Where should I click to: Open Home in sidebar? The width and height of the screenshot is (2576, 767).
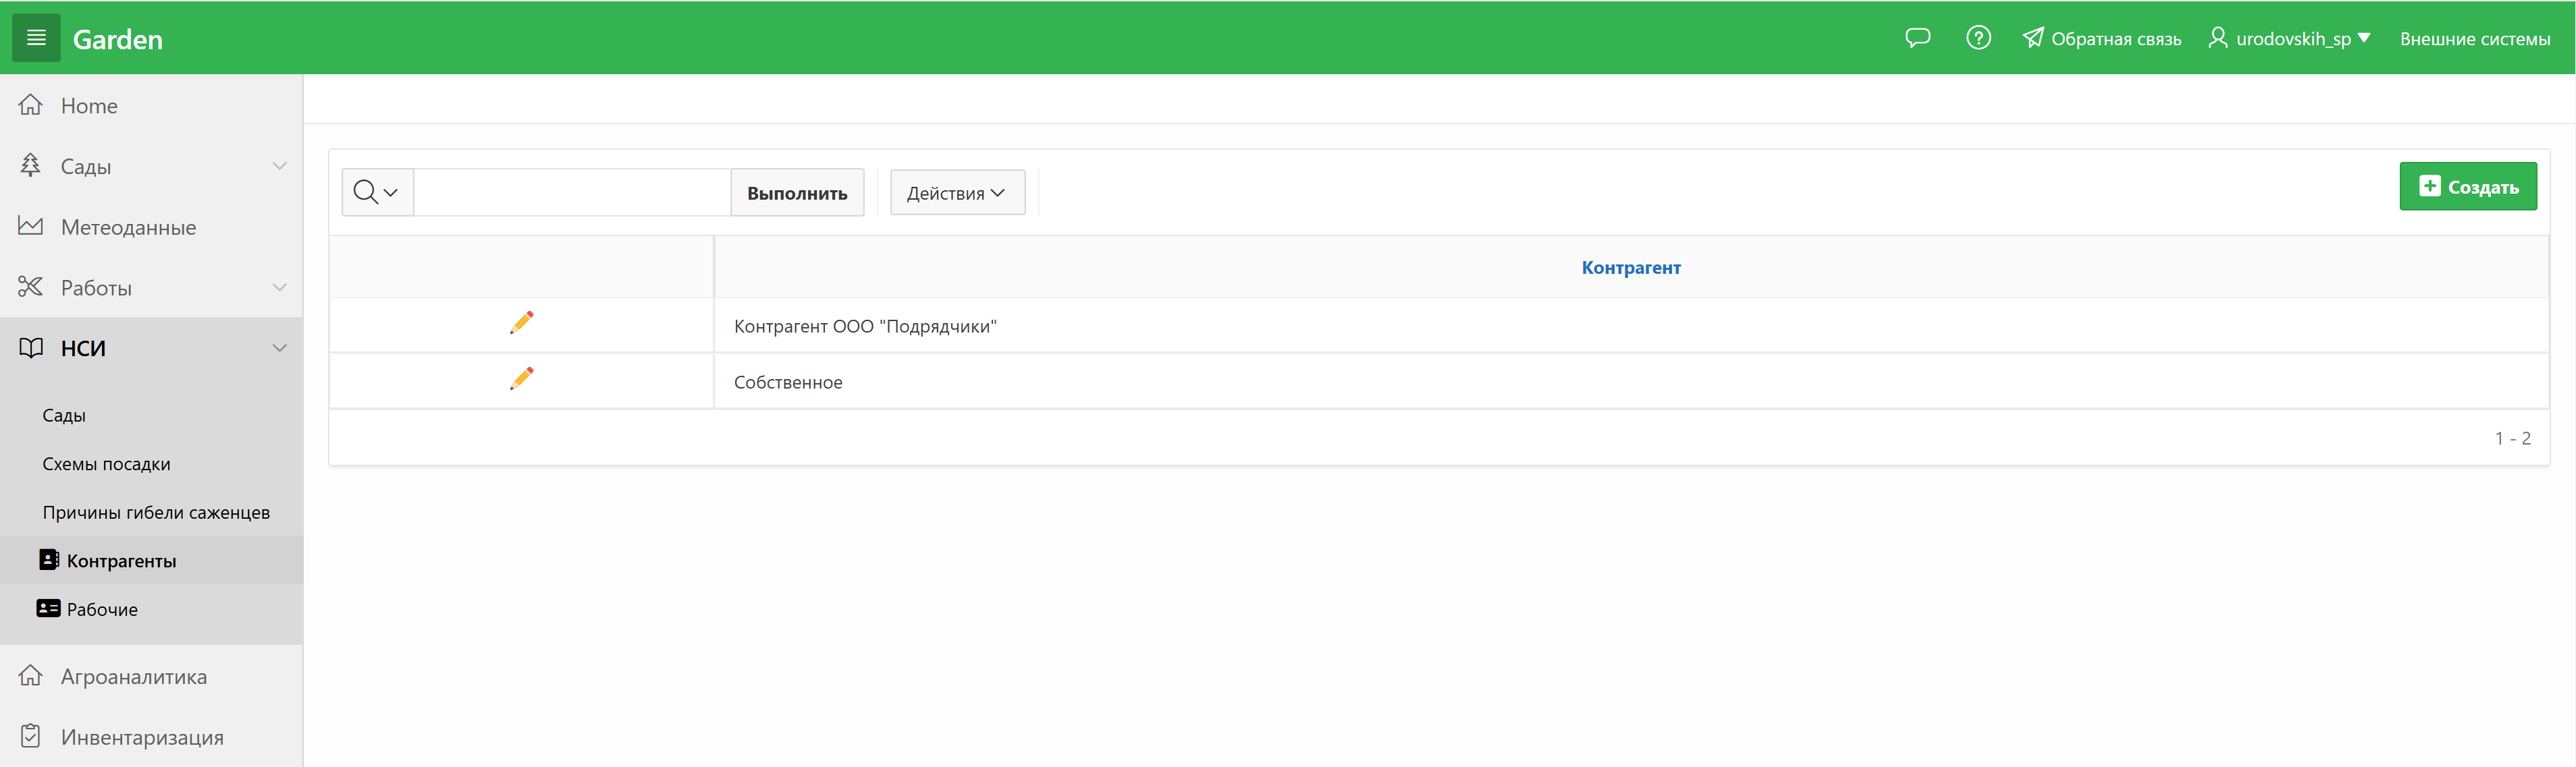pyautogui.click(x=88, y=106)
